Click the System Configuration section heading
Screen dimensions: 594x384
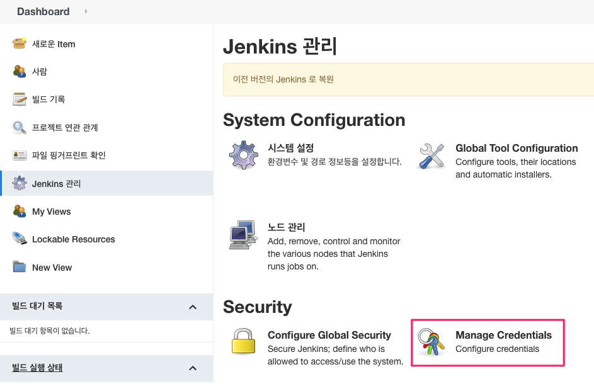[314, 120]
